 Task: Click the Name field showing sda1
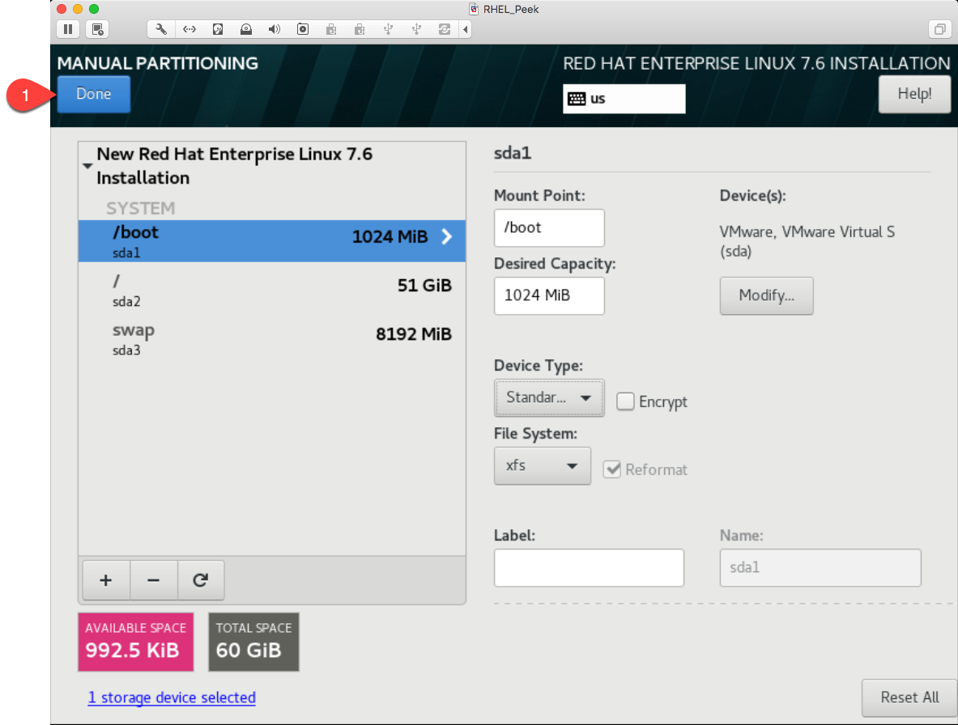tap(820, 567)
